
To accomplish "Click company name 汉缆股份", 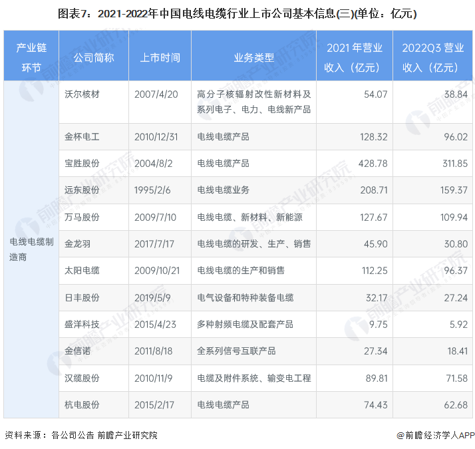I will tap(82, 378).
